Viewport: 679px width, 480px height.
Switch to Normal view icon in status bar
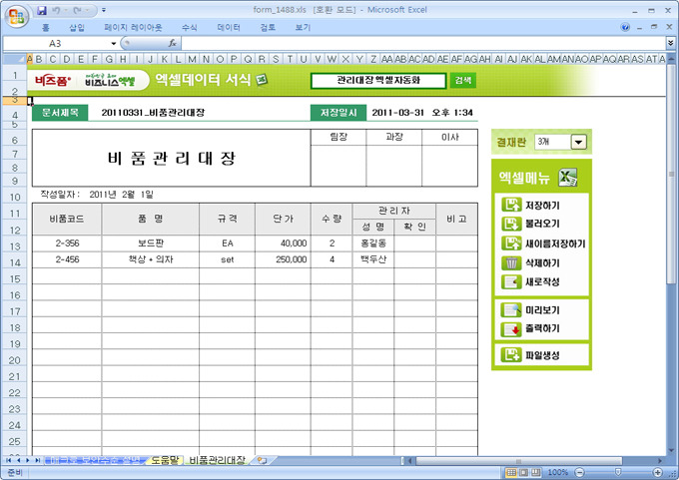[511, 473]
